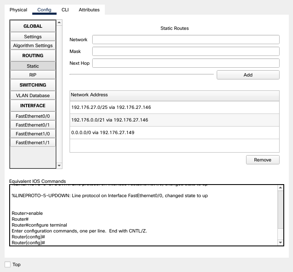Image resolution: width=293 pixels, height=272 pixels.
Task: Open Algorithm Settings
Action: tap(33, 45)
